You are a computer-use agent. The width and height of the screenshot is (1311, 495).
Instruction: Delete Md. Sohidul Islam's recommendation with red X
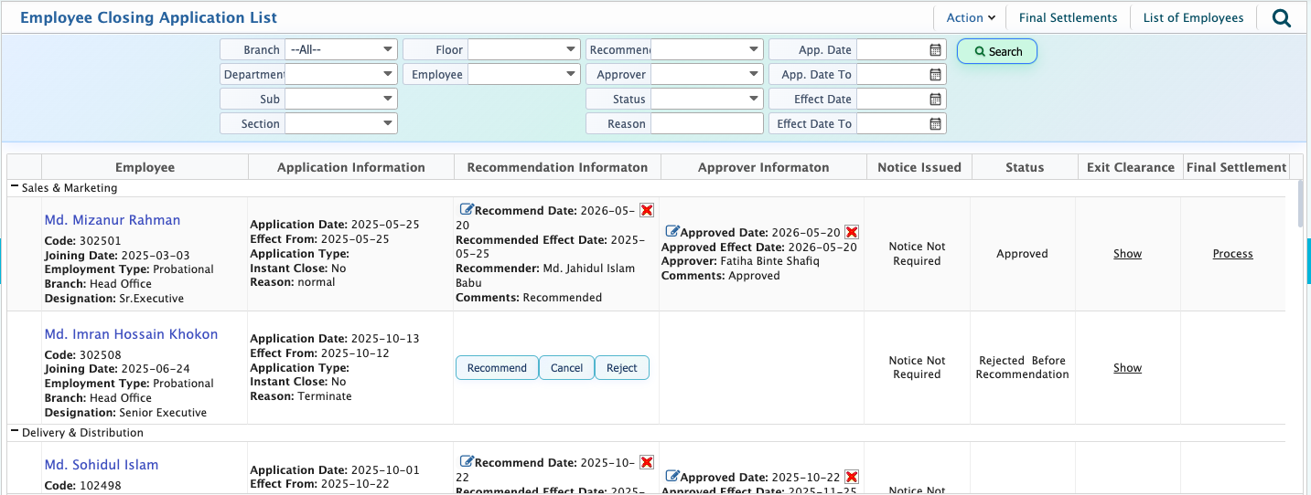(x=647, y=462)
